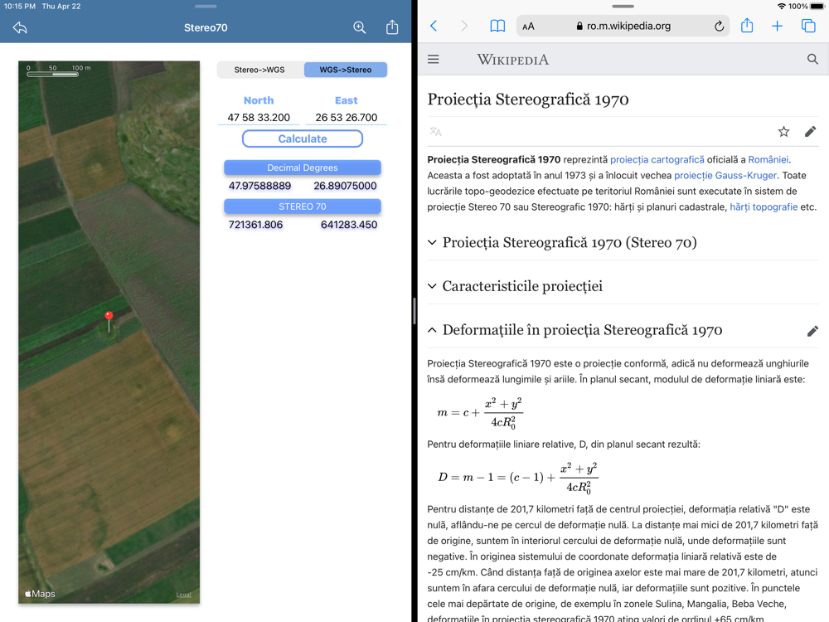Go forward in Safari

point(464,26)
